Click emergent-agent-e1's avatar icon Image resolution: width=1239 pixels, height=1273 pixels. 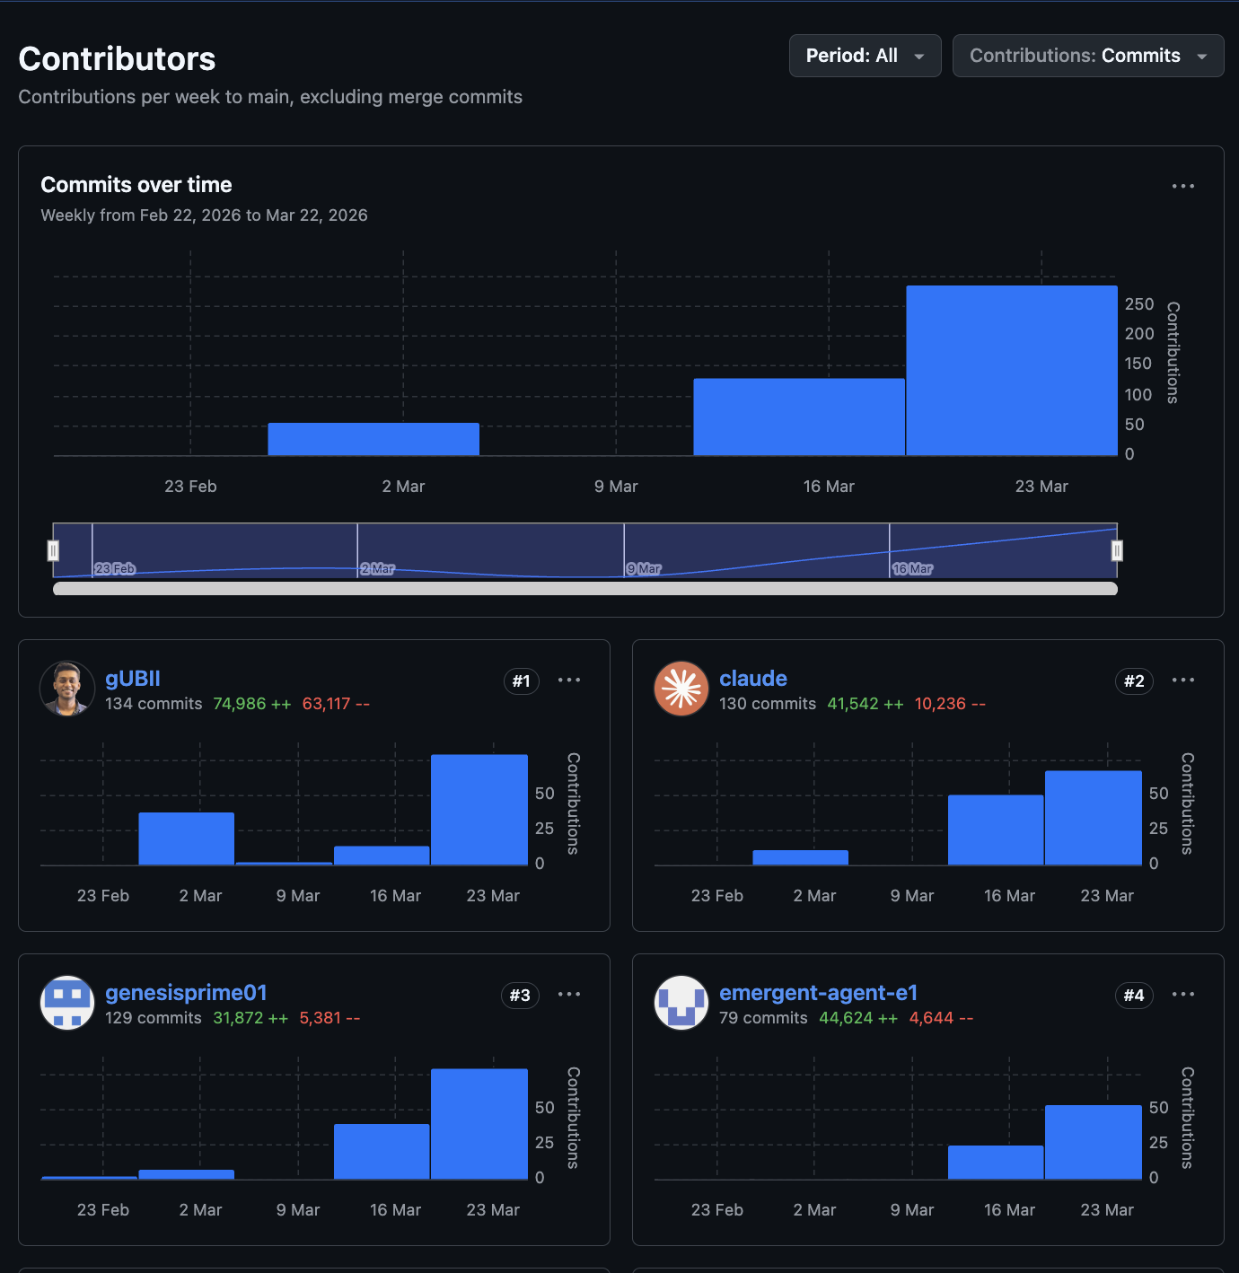(x=681, y=1003)
